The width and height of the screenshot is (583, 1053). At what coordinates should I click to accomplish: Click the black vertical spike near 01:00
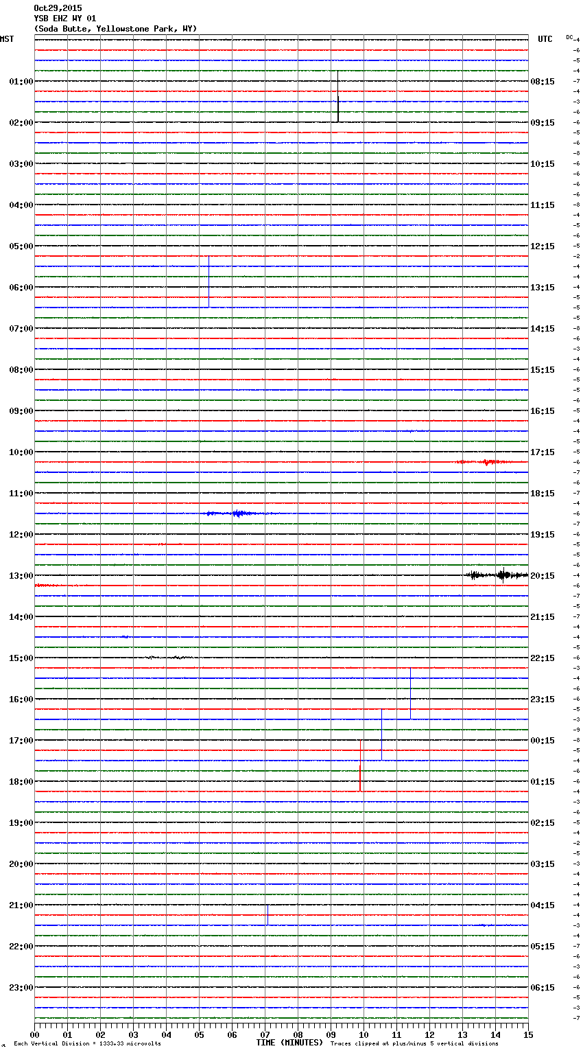point(337,97)
